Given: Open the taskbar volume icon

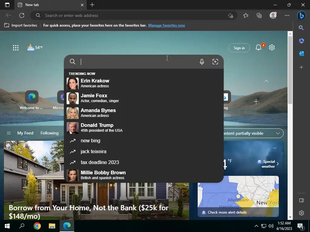Looking at the screenshot, I should pyautogui.click(x=271, y=226).
